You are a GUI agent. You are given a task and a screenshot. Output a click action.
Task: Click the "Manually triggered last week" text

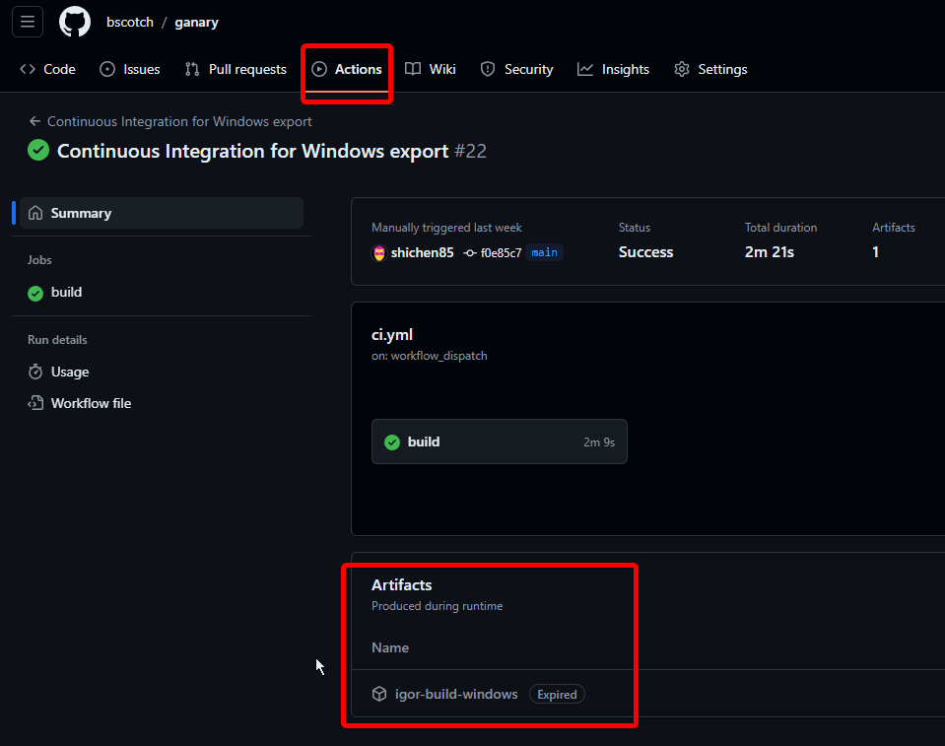446,228
